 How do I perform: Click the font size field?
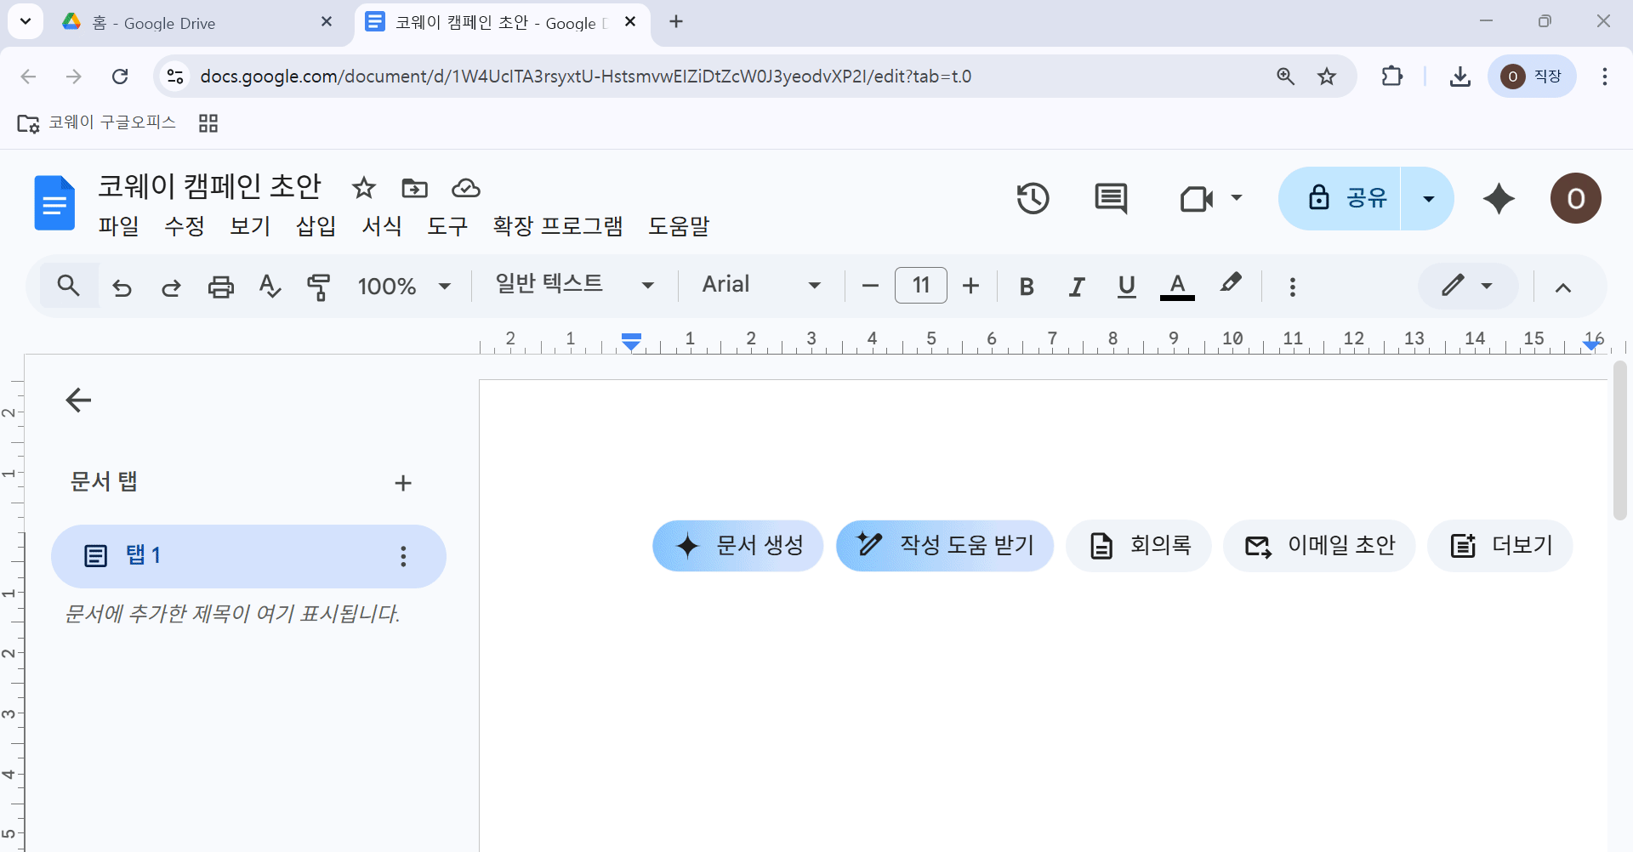[x=921, y=285]
